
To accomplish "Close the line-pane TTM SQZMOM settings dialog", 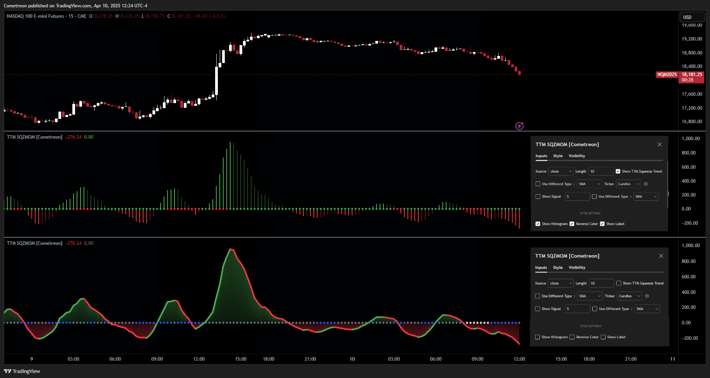I will (x=661, y=256).
